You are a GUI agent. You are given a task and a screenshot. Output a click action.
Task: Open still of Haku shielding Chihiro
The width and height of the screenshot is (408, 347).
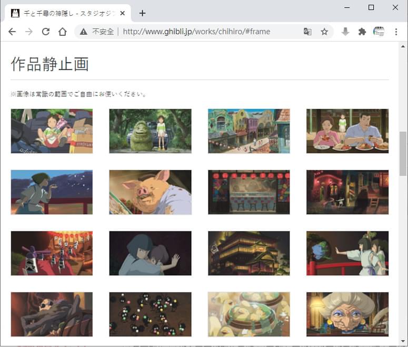coord(151,253)
